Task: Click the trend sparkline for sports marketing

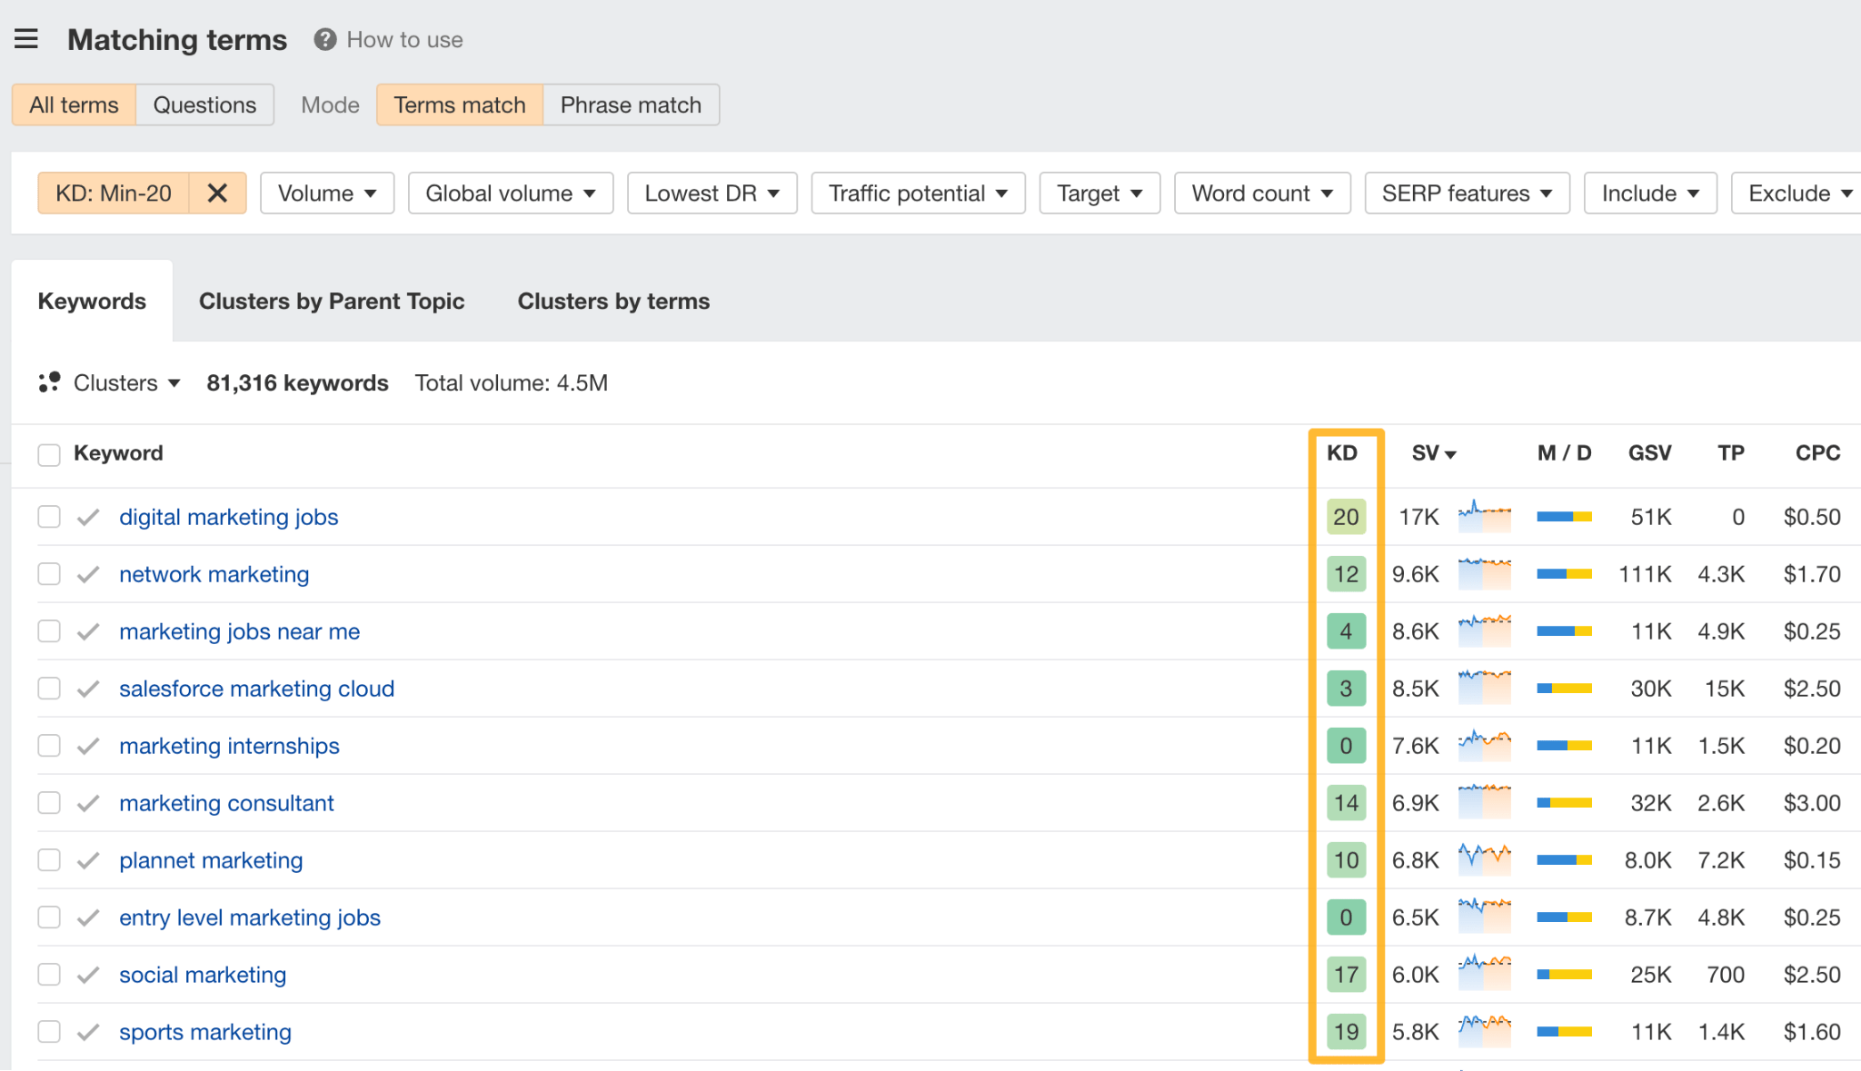Action: pos(1485,1031)
